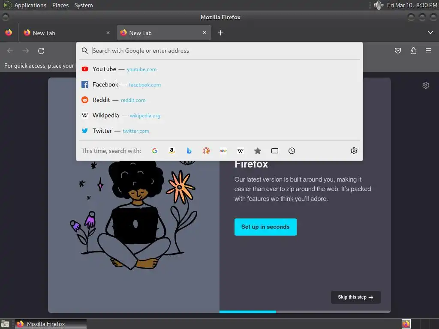
Task: Switch to the first New Tab
Action: pos(66,33)
